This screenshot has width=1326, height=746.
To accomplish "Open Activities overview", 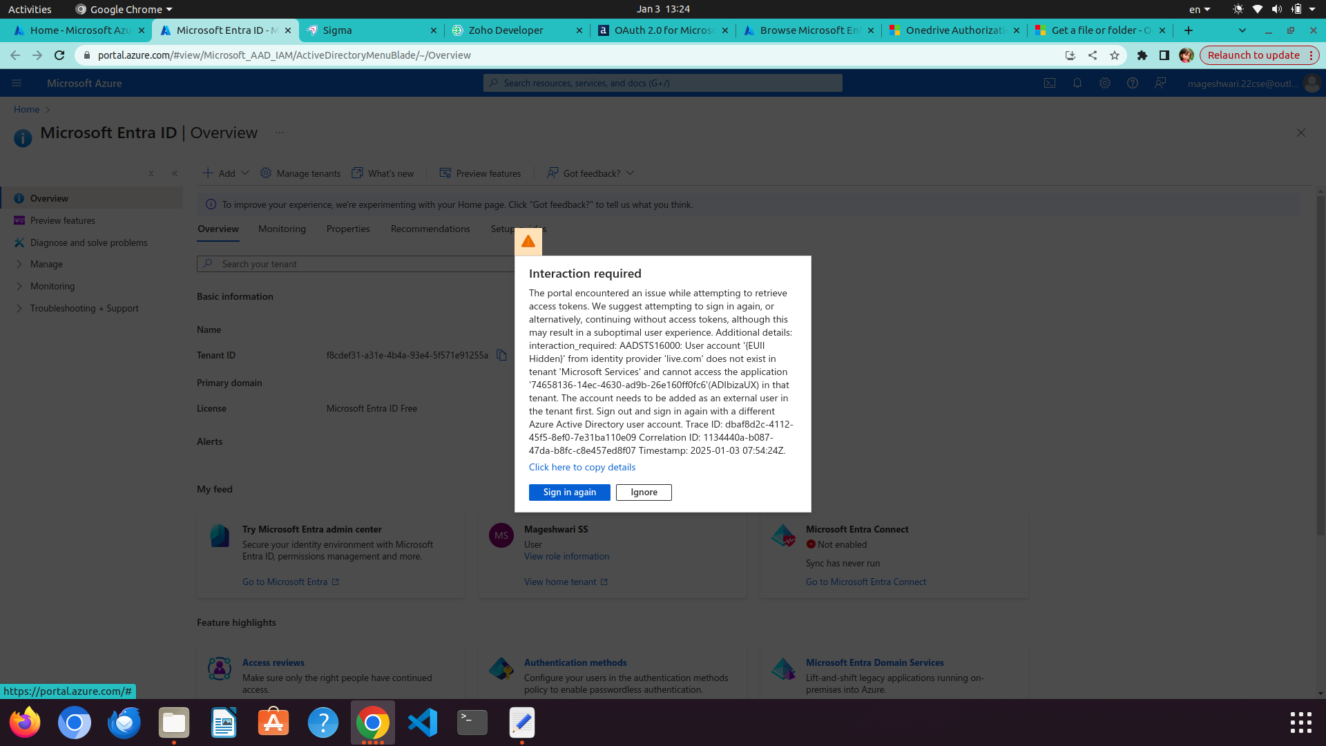I will (x=30, y=9).
